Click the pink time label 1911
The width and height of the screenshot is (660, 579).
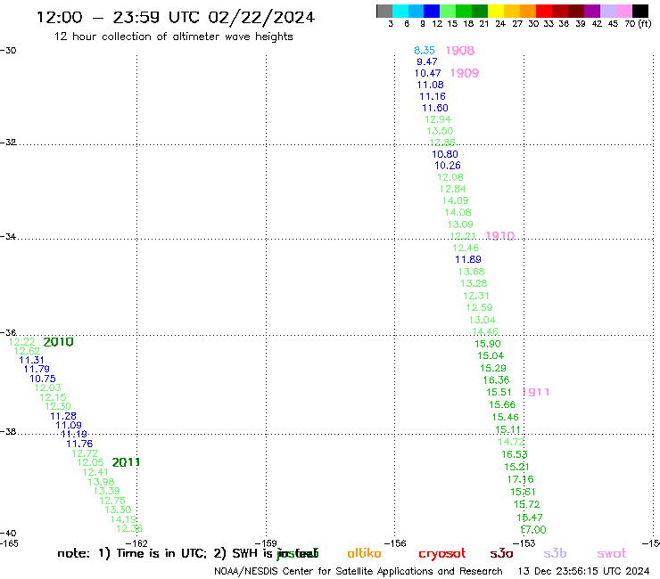[x=536, y=392]
